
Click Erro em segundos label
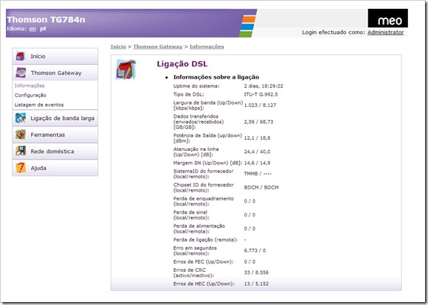195,250
